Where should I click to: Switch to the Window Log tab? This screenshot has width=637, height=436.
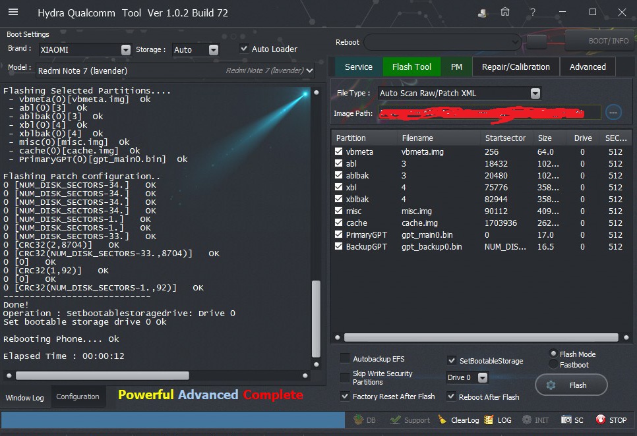point(25,398)
